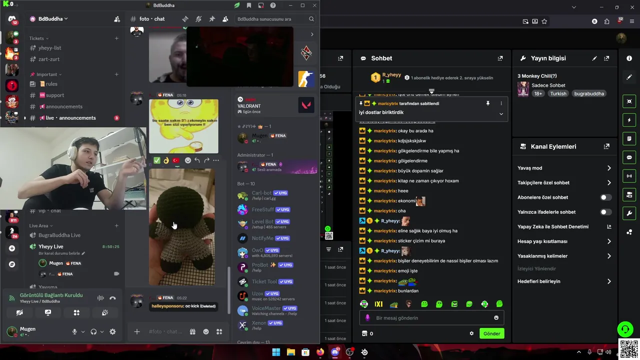Start an activity from the voice panel
This screenshot has width=640, height=360.
click(76, 312)
